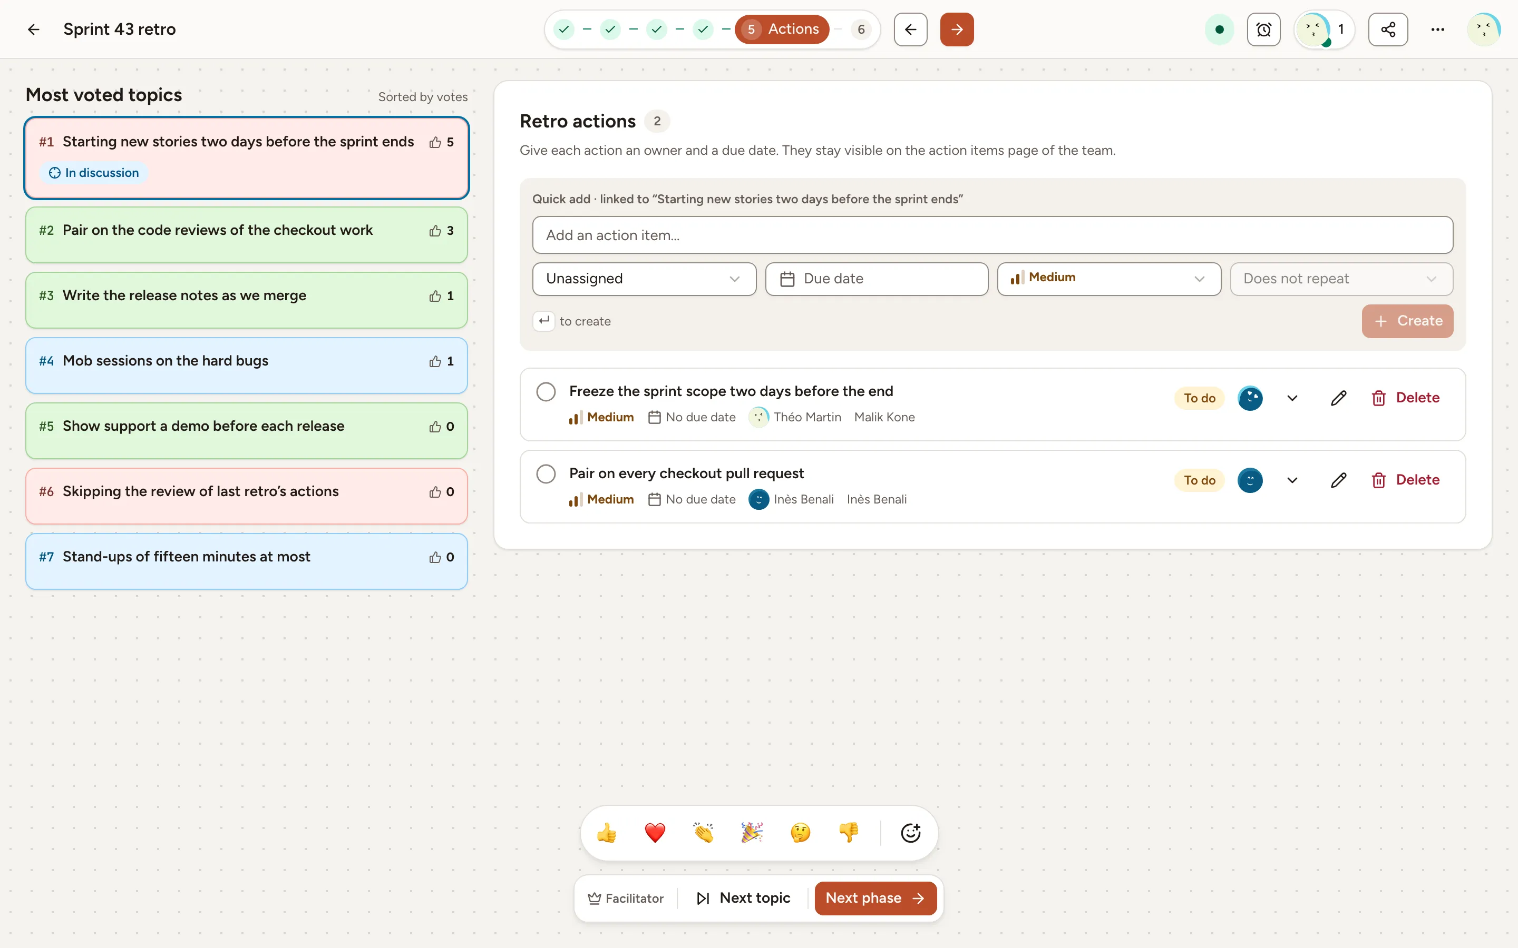The width and height of the screenshot is (1518, 948).
Task: Delete the Pair on every checkout pull request action
Action: tap(1405, 480)
